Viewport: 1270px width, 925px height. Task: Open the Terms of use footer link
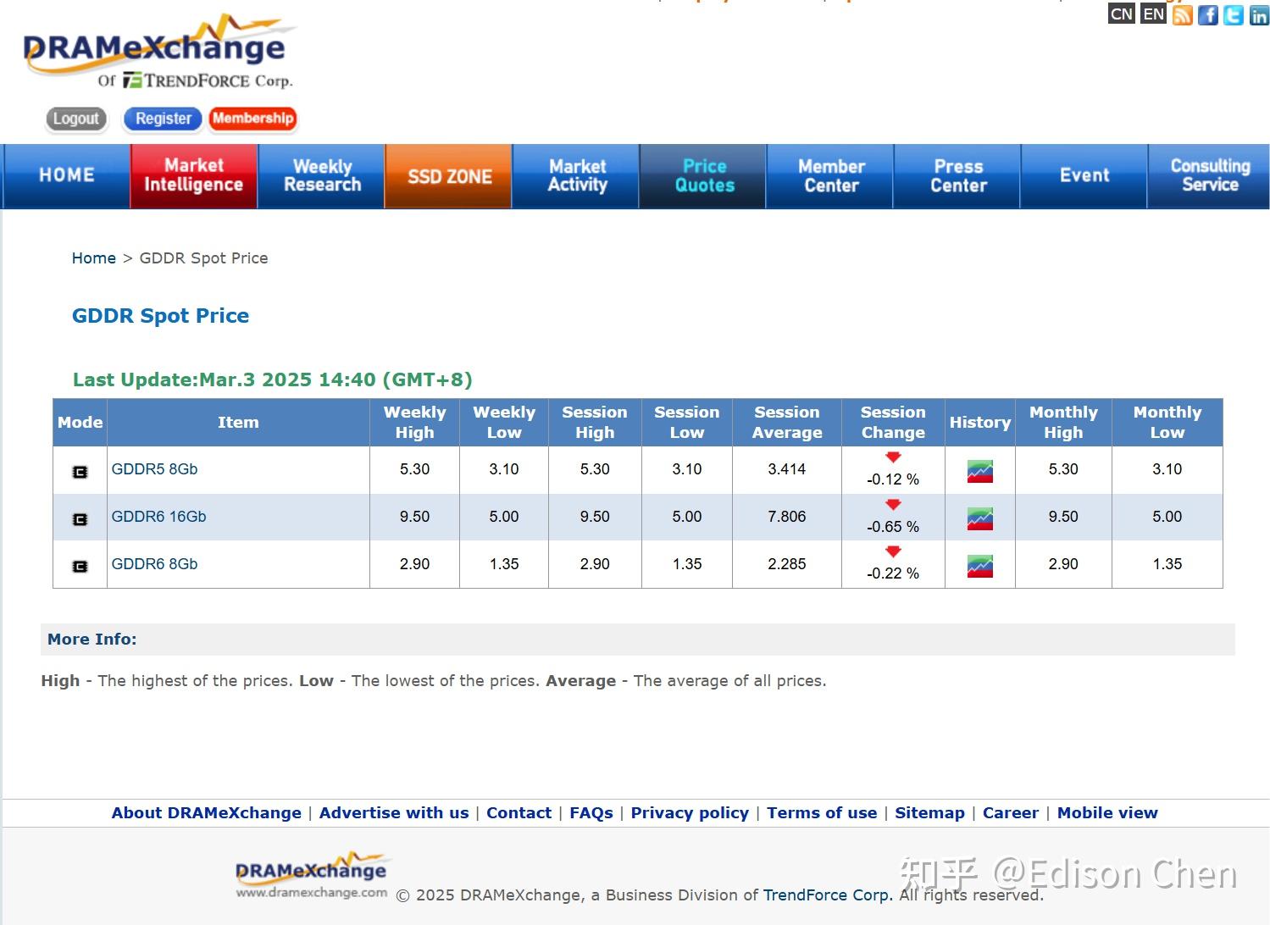[x=822, y=813]
